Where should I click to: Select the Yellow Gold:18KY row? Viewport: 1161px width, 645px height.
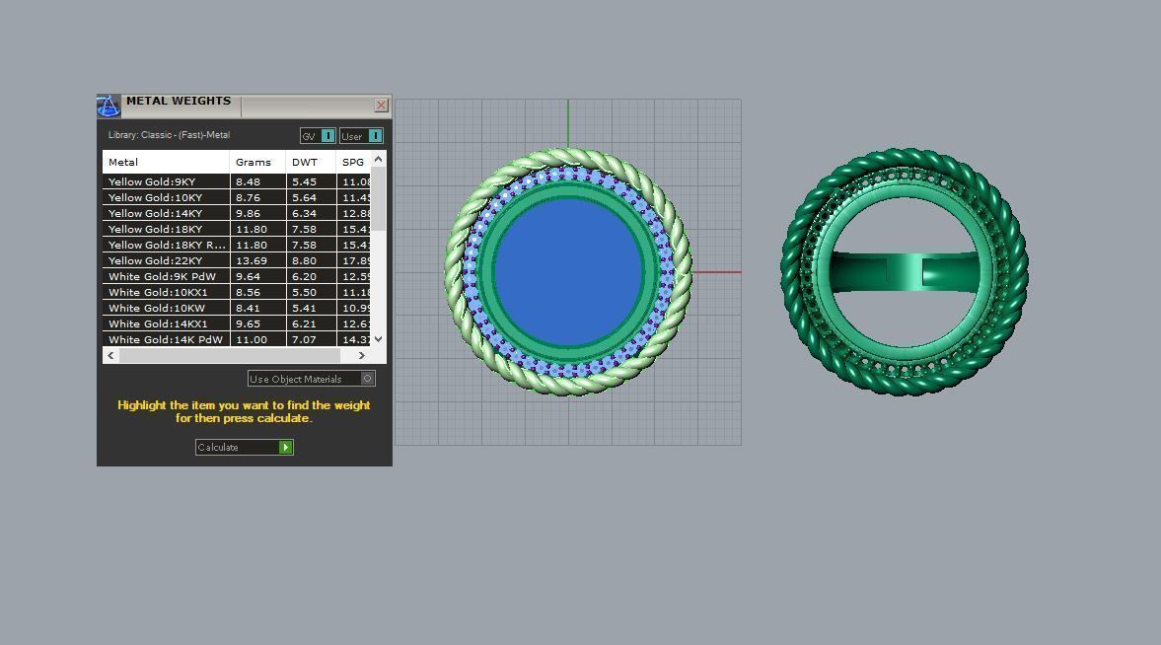[237, 229]
